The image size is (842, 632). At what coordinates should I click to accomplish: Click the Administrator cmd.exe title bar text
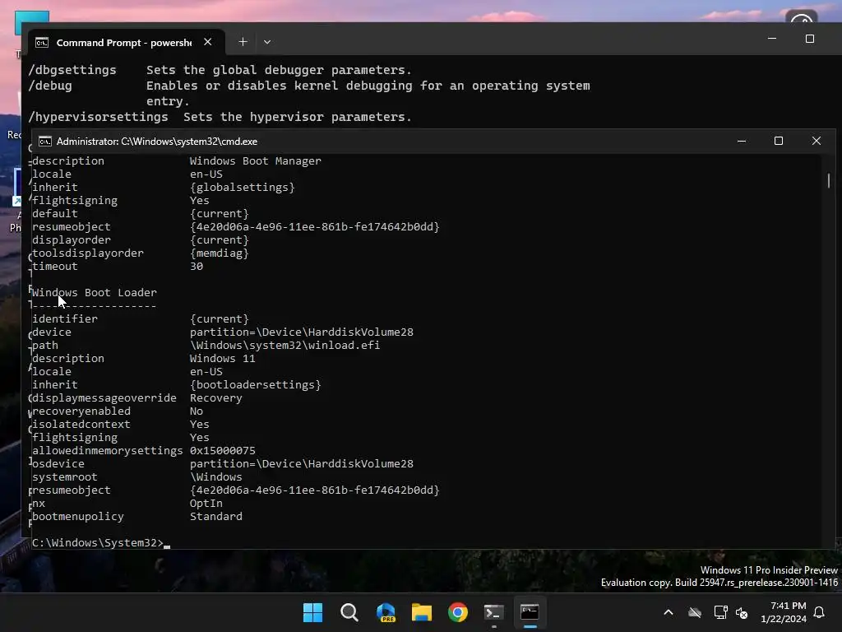[x=157, y=142]
